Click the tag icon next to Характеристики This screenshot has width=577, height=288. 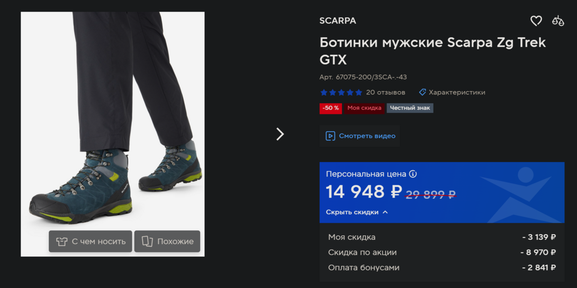[422, 92]
